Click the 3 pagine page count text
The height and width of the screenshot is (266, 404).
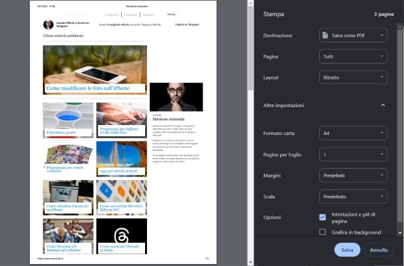pos(384,14)
